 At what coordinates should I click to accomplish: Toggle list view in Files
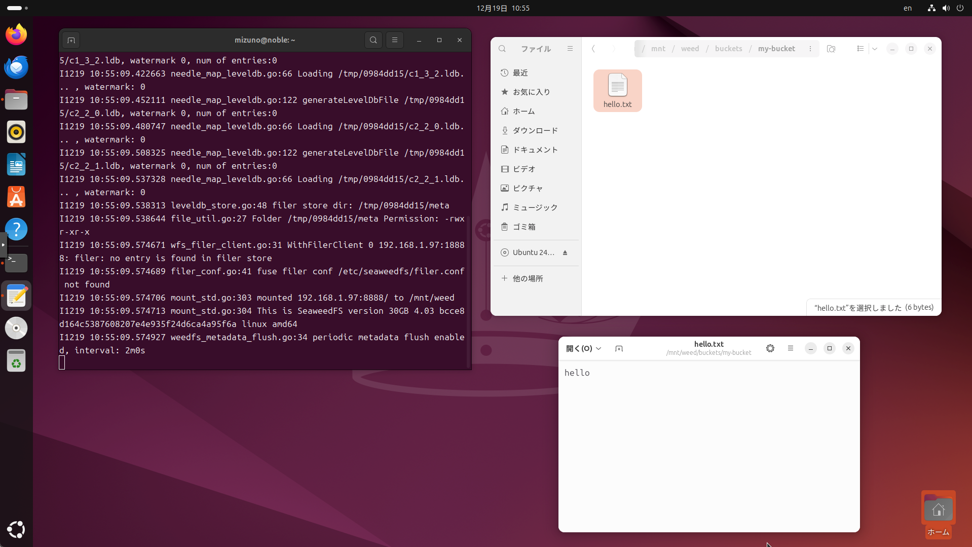click(860, 49)
